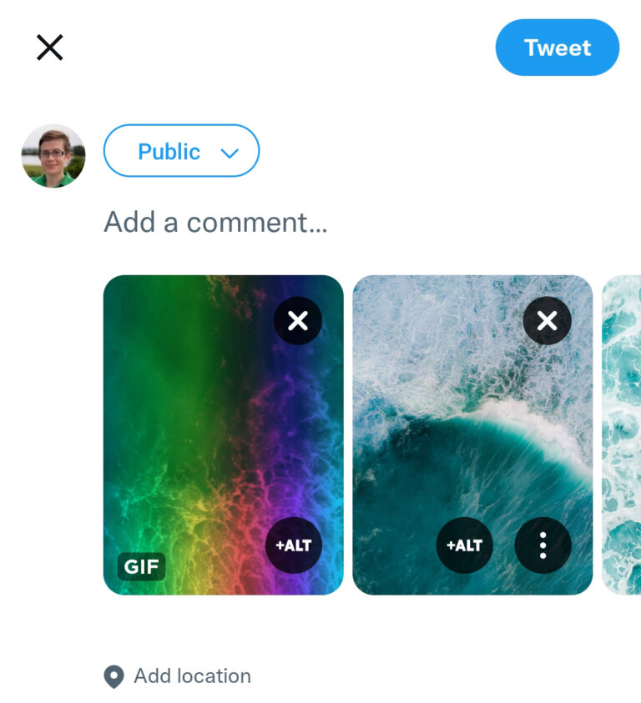Expand the chevron next to Public
641x703 pixels.
point(230,153)
